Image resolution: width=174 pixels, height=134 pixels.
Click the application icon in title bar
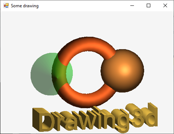click(x=6, y=5)
